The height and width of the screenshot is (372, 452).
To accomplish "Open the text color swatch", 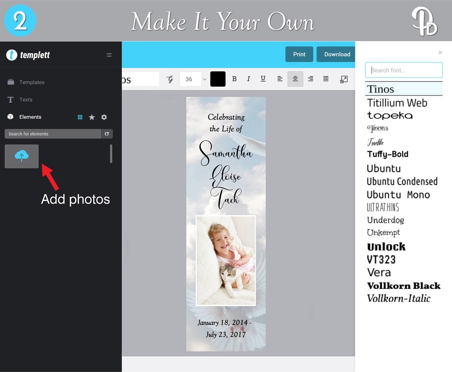I will tap(218, 79).
